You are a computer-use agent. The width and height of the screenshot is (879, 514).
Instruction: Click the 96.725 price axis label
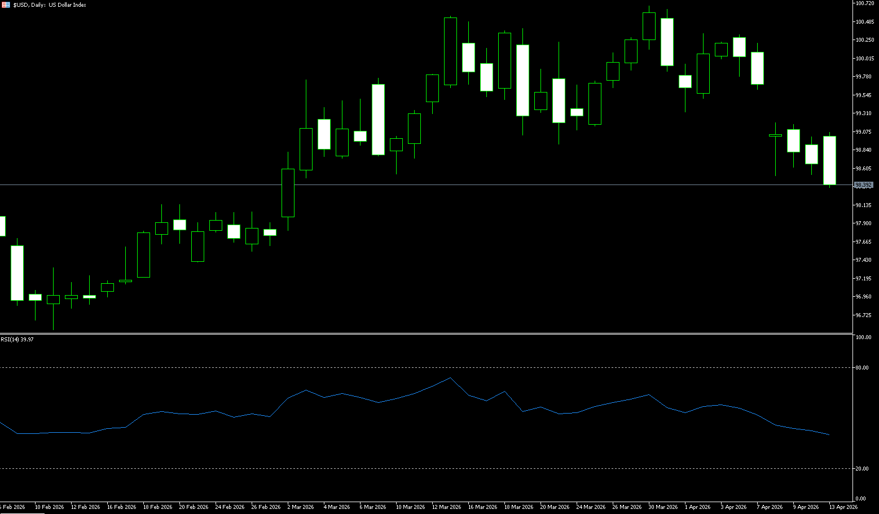[x=863, y=315]
